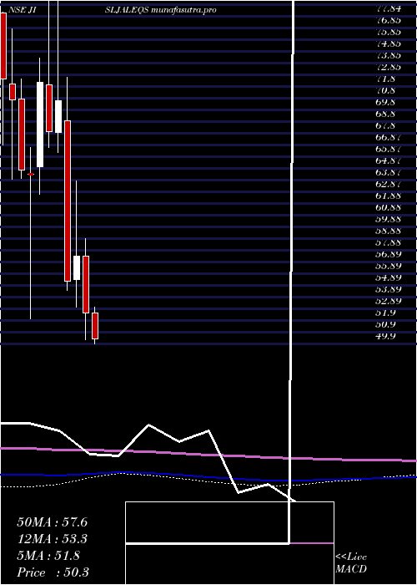The height and width of the screenshot is (585, 417).
Task: Pick the 59.88 axis label
Action: [x=388, y=219]
